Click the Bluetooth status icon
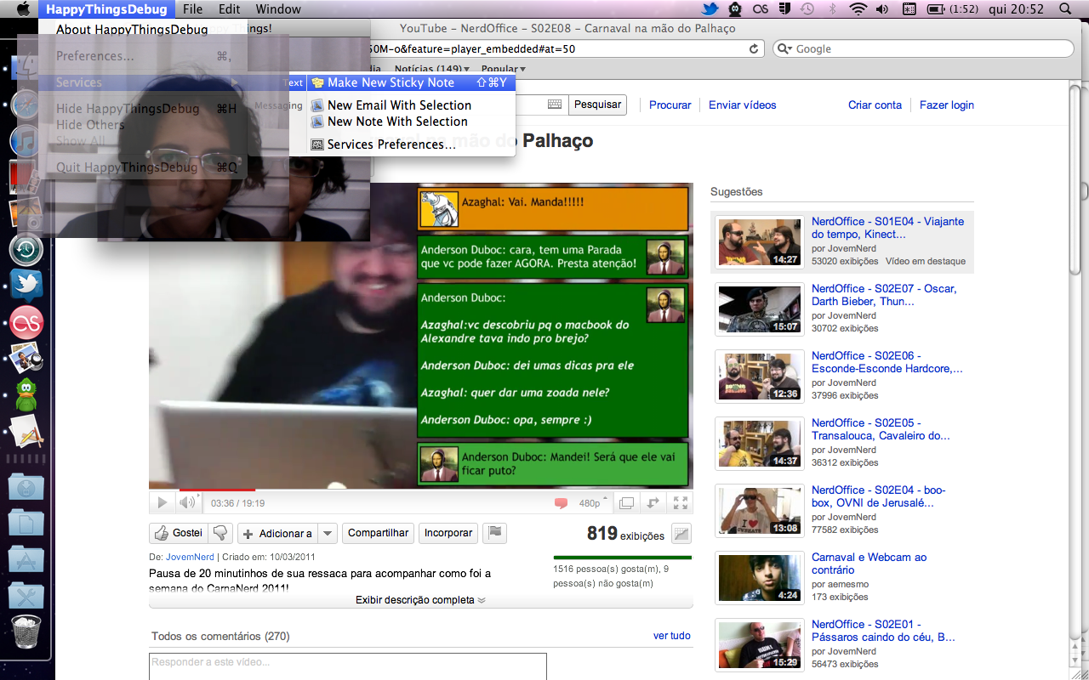This screenshot has width=1089, height=680. click(x=833, y=9)
